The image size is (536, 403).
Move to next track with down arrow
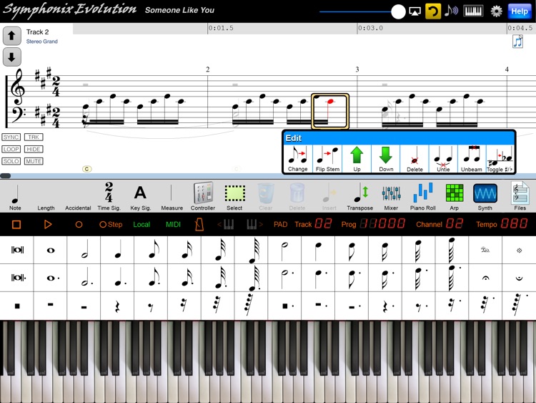tap(12, 57)
